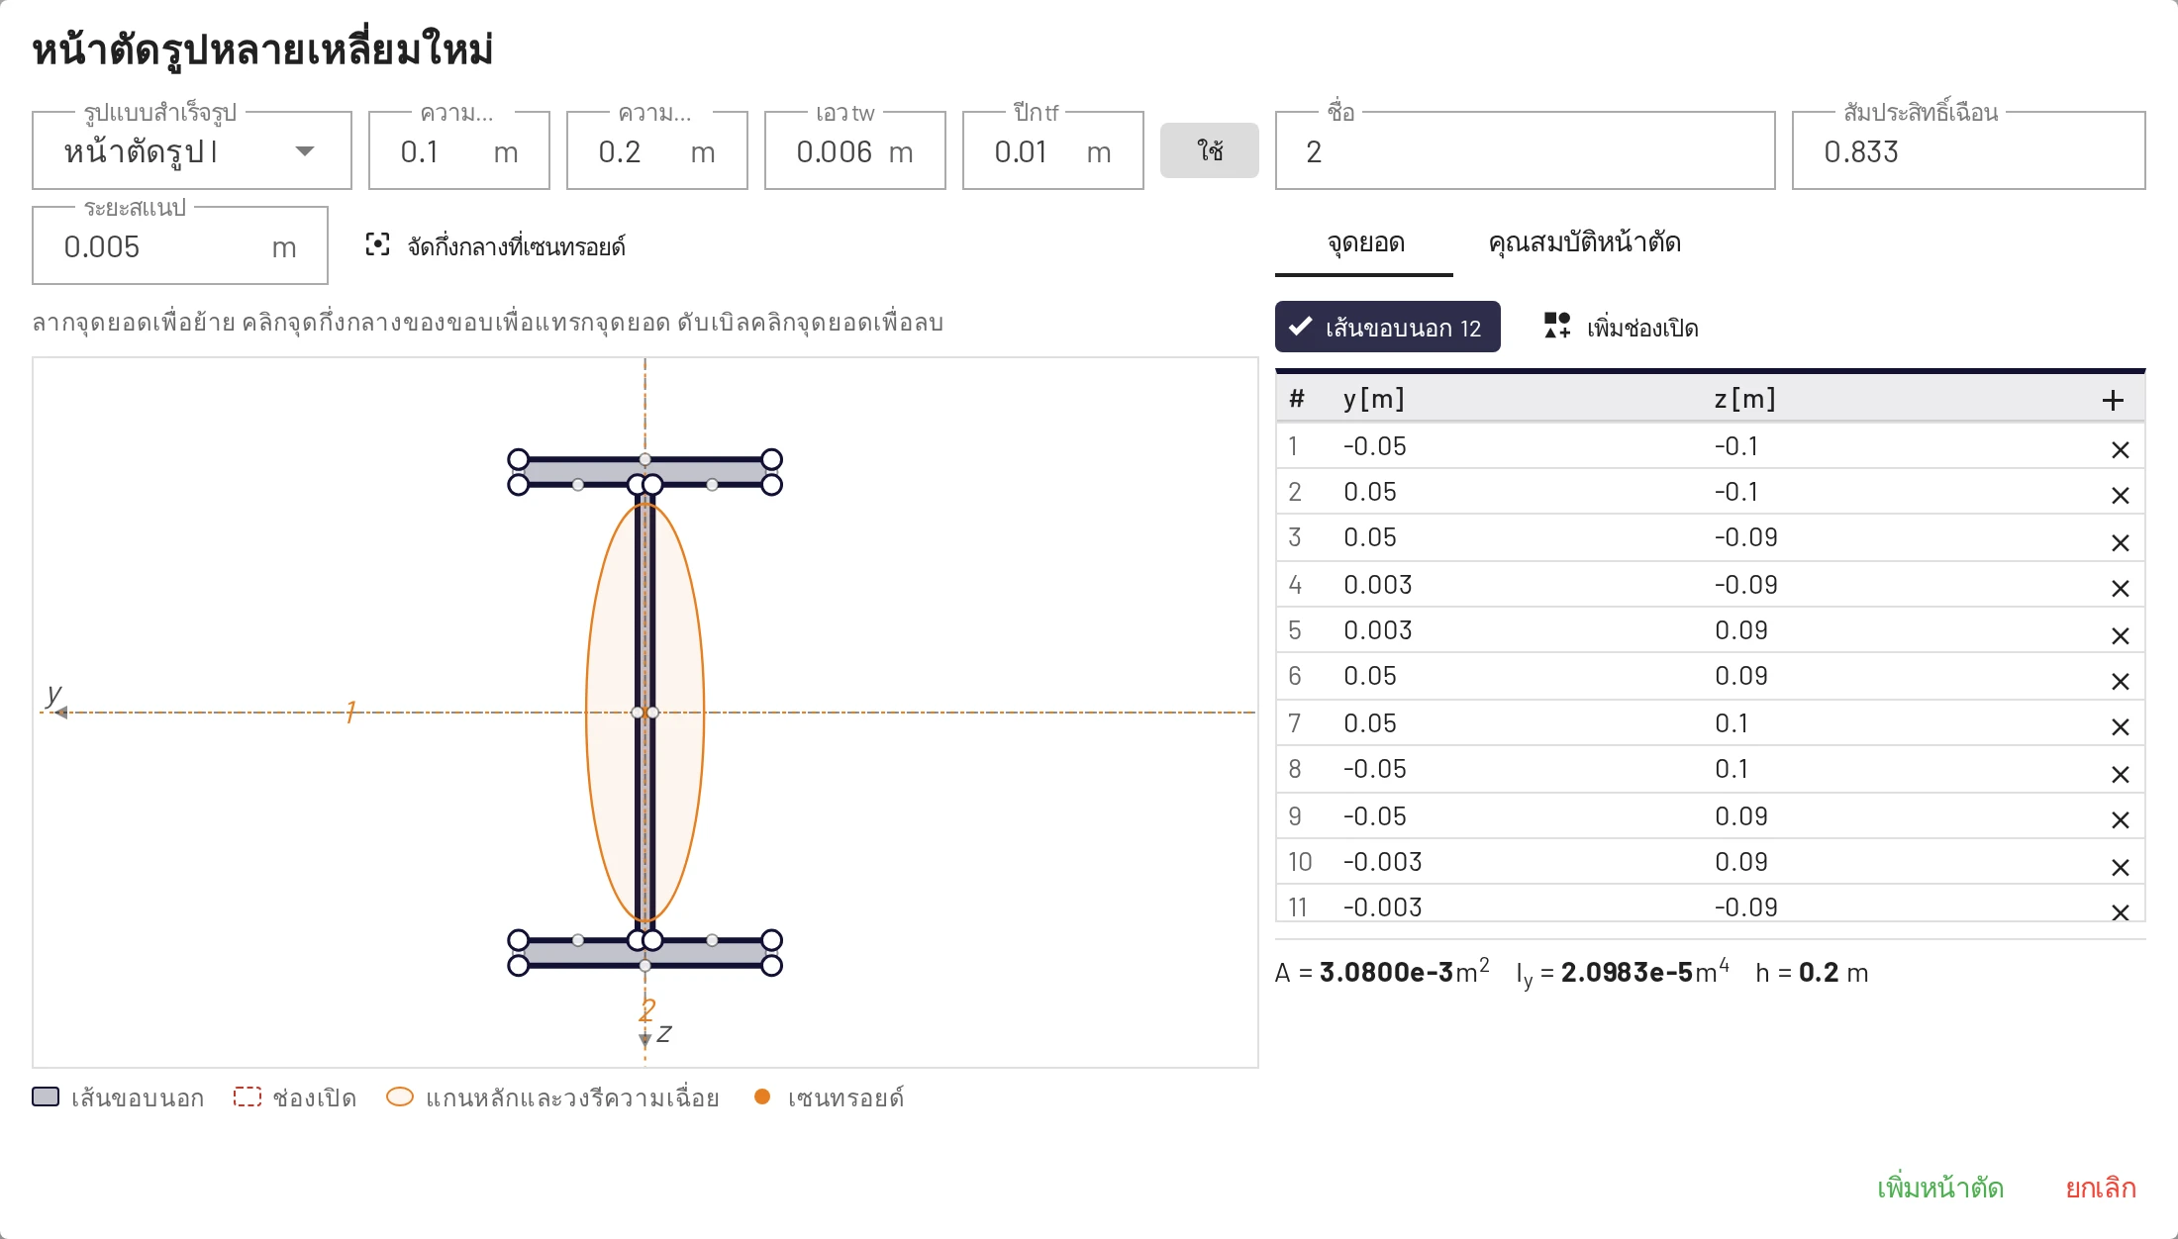This screenshot has width=2178, height=1239.
Task: Edit the flange thickness tf field
Action: tap(1053, 150)
